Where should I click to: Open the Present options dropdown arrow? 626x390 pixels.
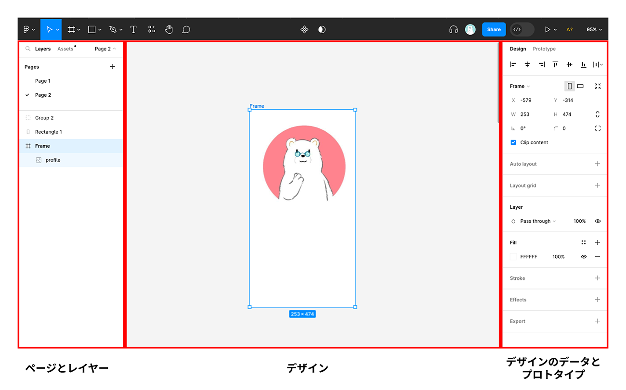point(555,30)
